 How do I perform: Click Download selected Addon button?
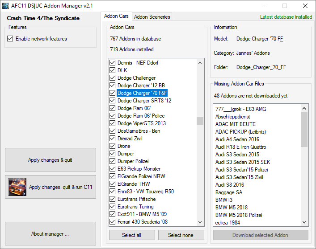click(261, 235)
